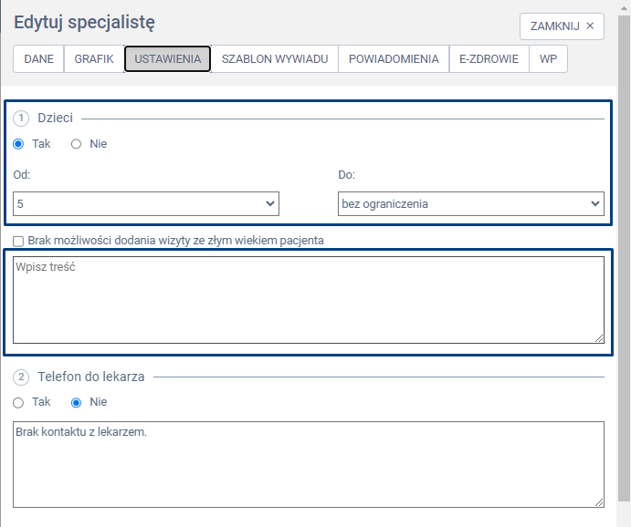Close dialog with ZAMKNIJ button
Screen dimensions: 631x527
click(562, 26)
